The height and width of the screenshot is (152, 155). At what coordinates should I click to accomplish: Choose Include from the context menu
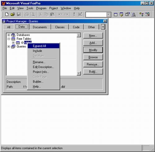click(43, 51)
